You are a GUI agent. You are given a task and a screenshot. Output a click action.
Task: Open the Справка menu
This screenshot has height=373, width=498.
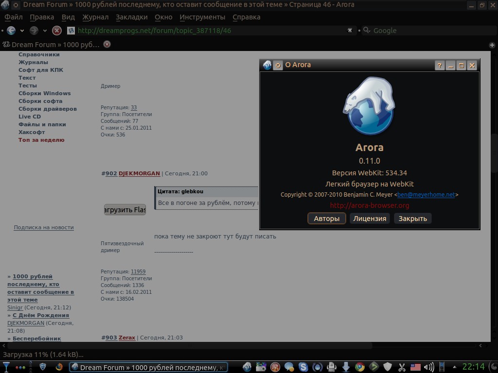pos(247,17)
